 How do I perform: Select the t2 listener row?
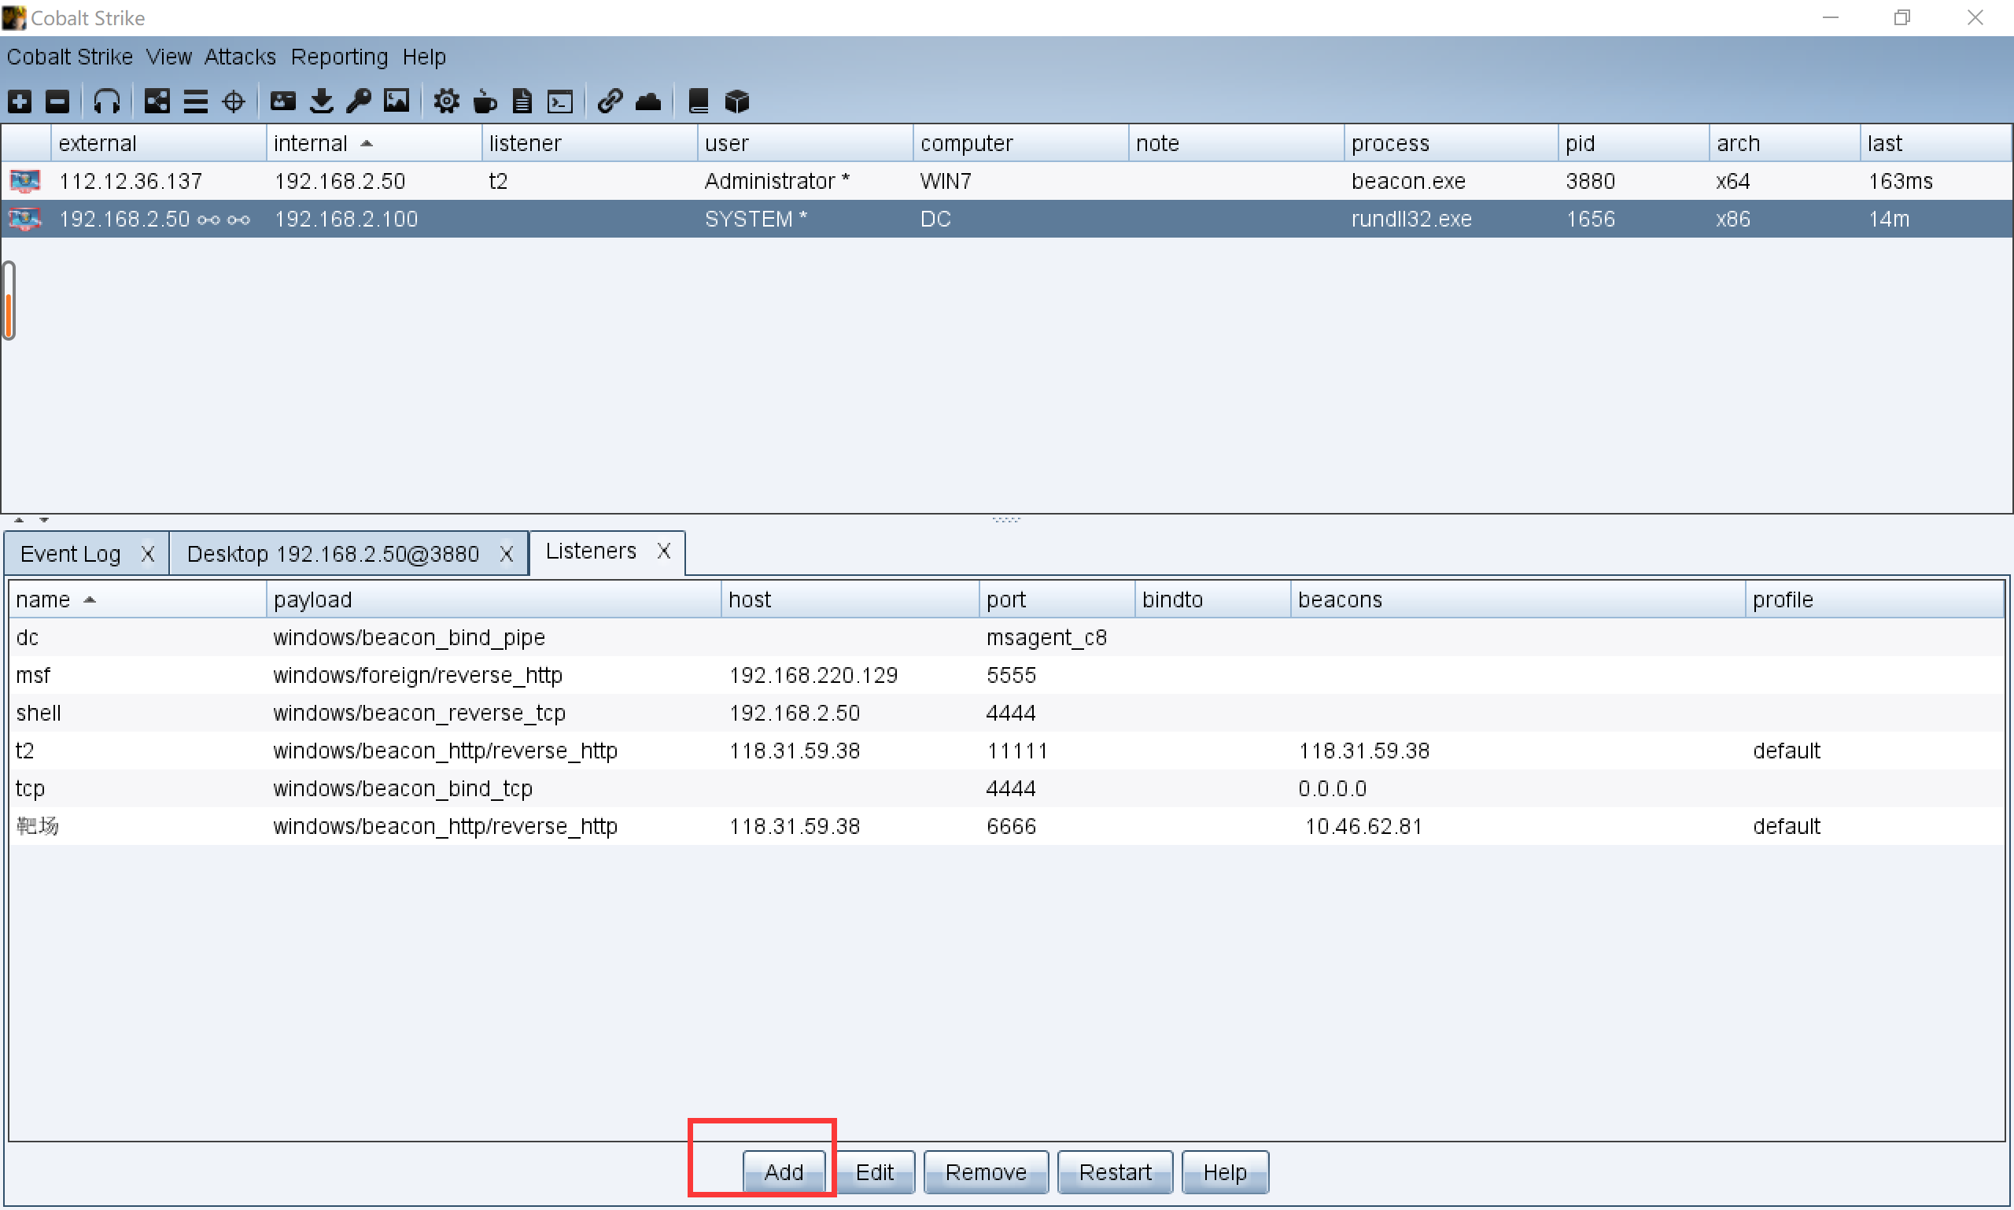point(1006,750)
